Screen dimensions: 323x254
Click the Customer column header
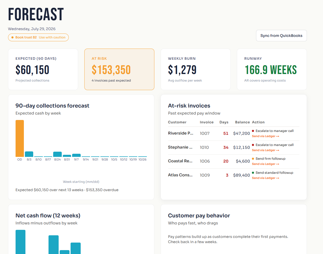(177, 122)
